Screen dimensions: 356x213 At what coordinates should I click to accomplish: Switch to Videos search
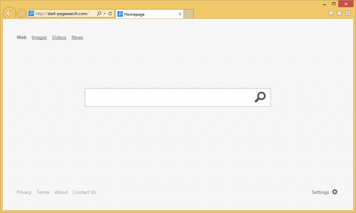[59, 38]
